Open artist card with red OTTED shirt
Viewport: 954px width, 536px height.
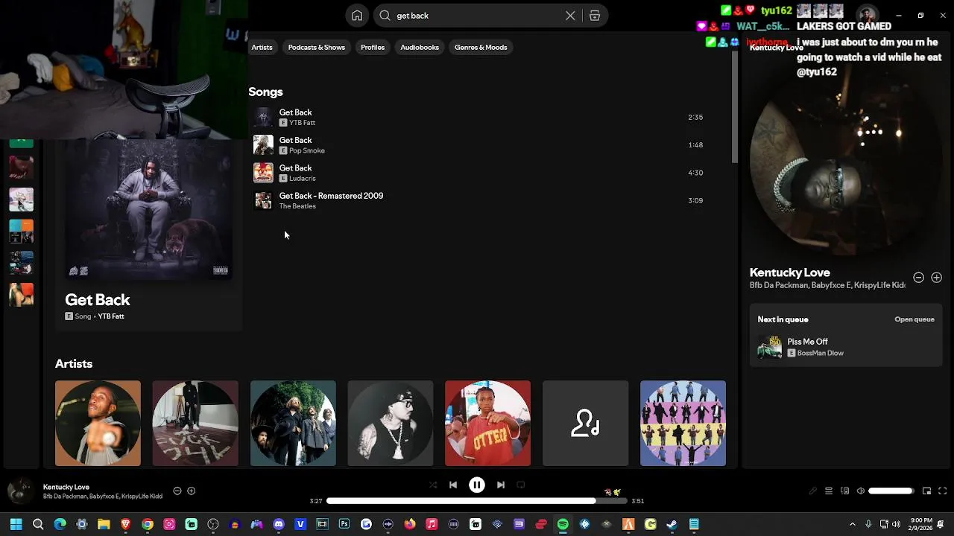click(x=487, y=424)
